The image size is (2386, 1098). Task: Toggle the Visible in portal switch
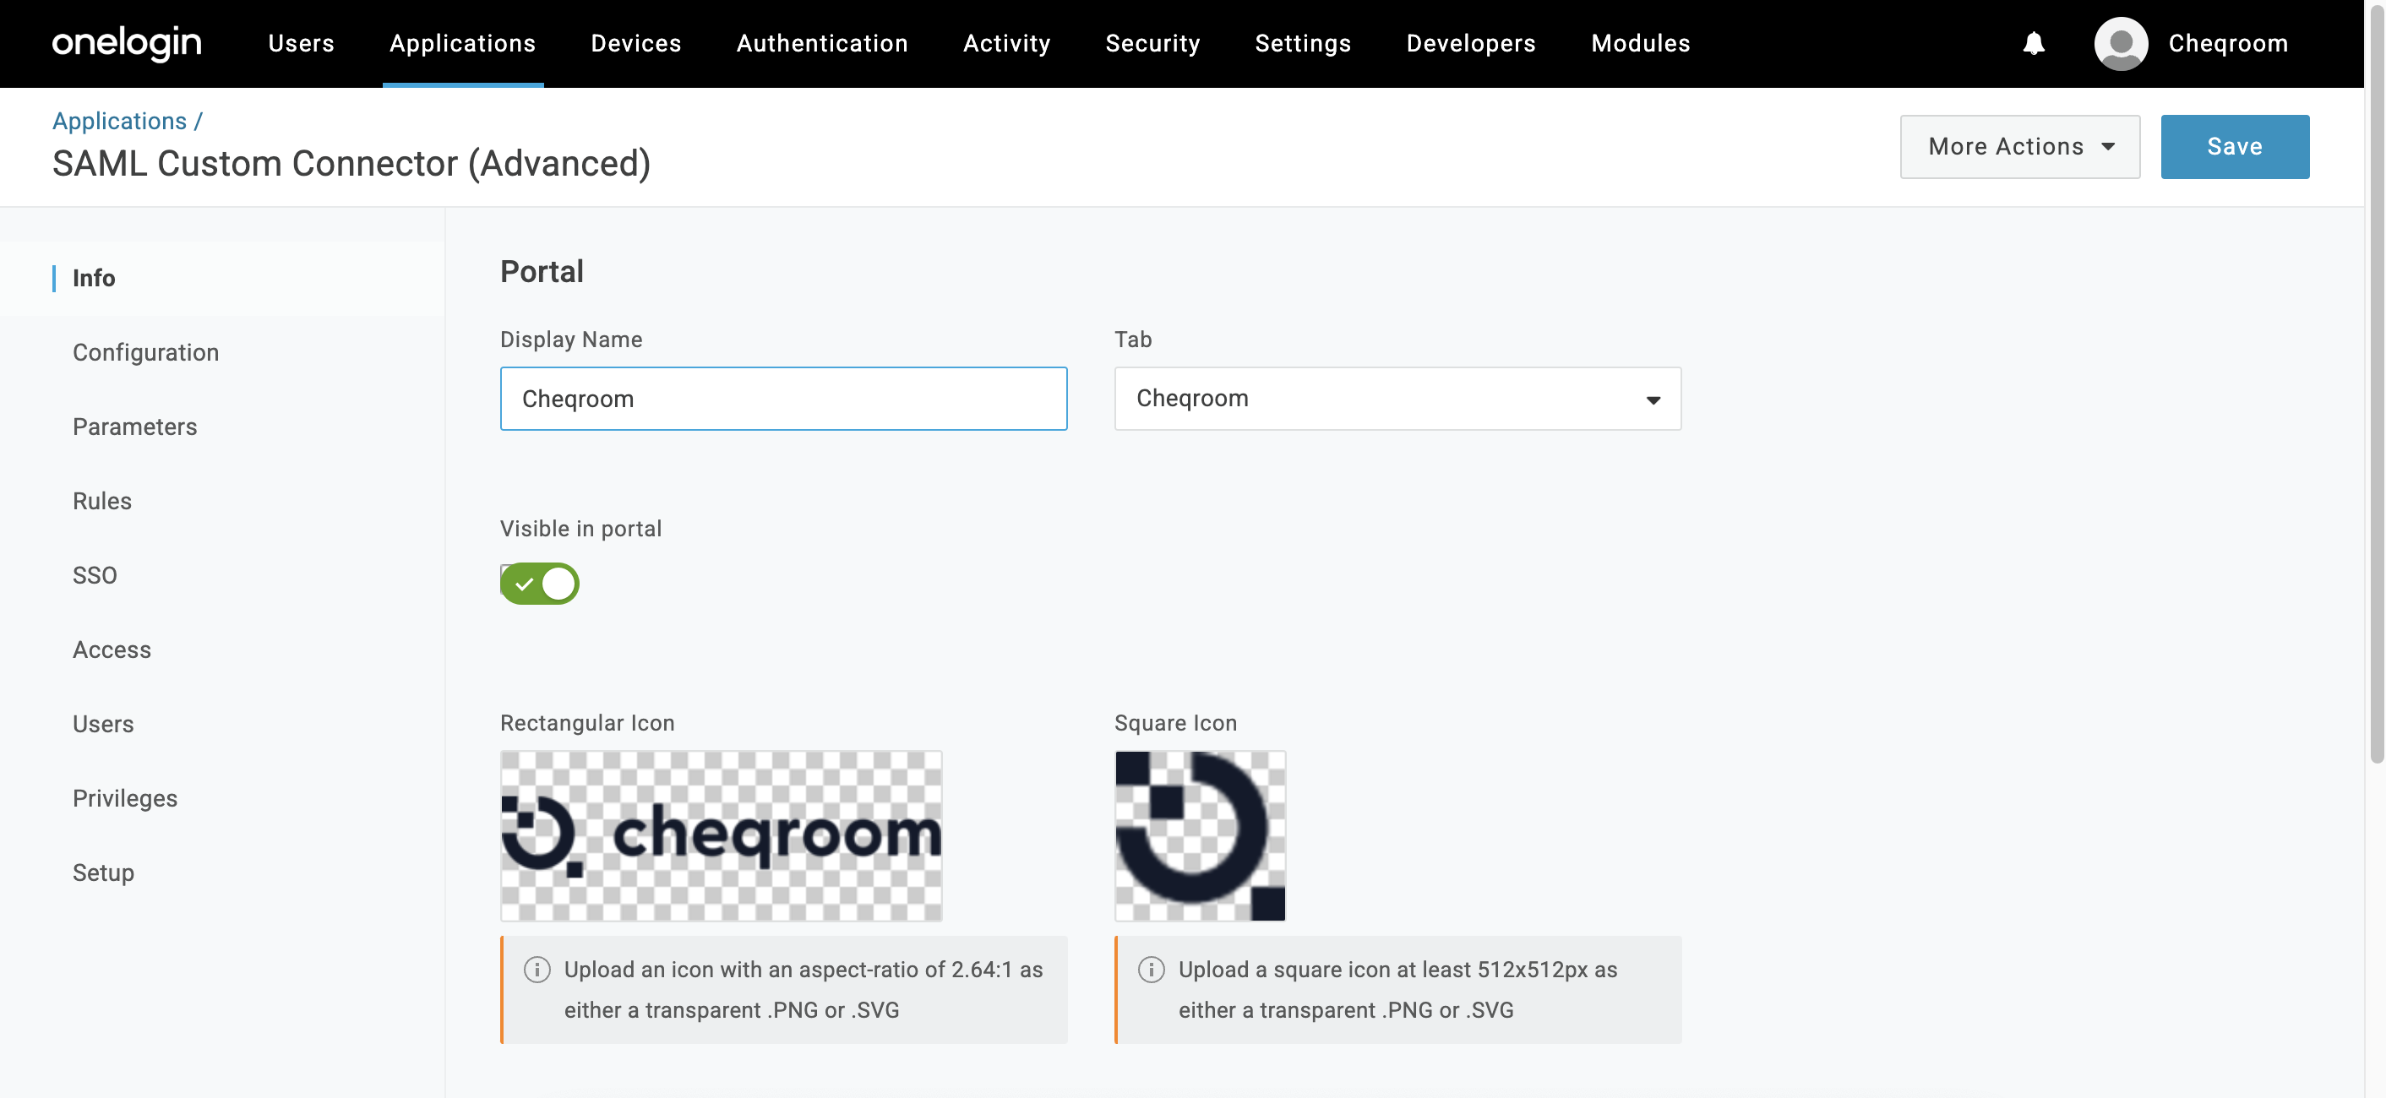(x=540, y=584)
